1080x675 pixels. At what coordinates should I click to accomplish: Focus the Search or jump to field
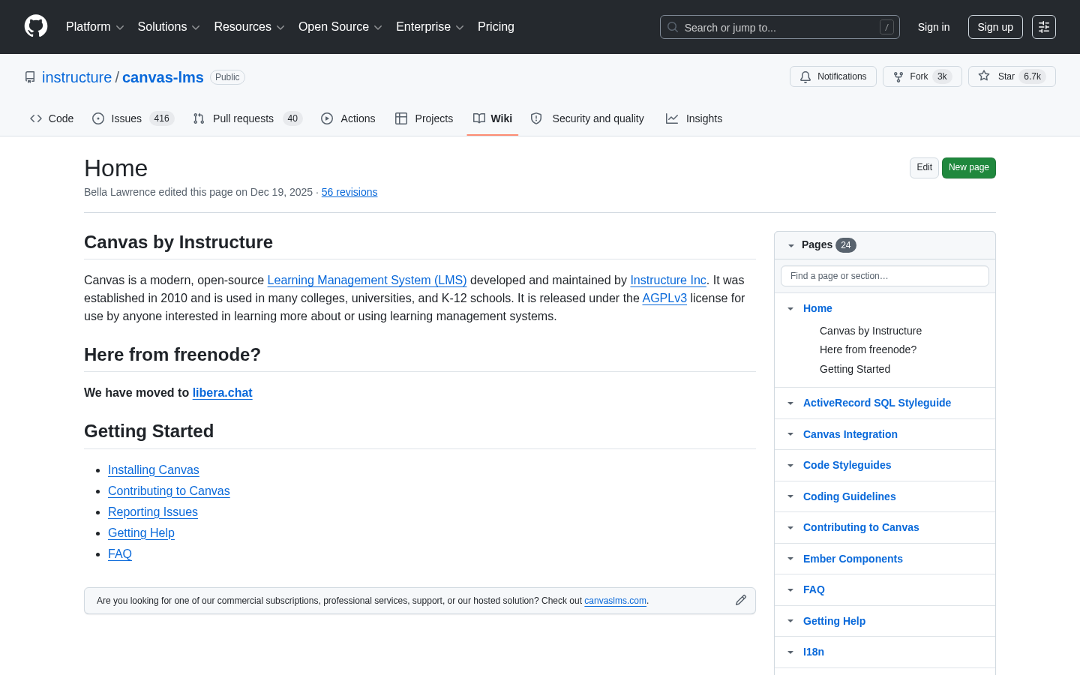tap(780, 27)
